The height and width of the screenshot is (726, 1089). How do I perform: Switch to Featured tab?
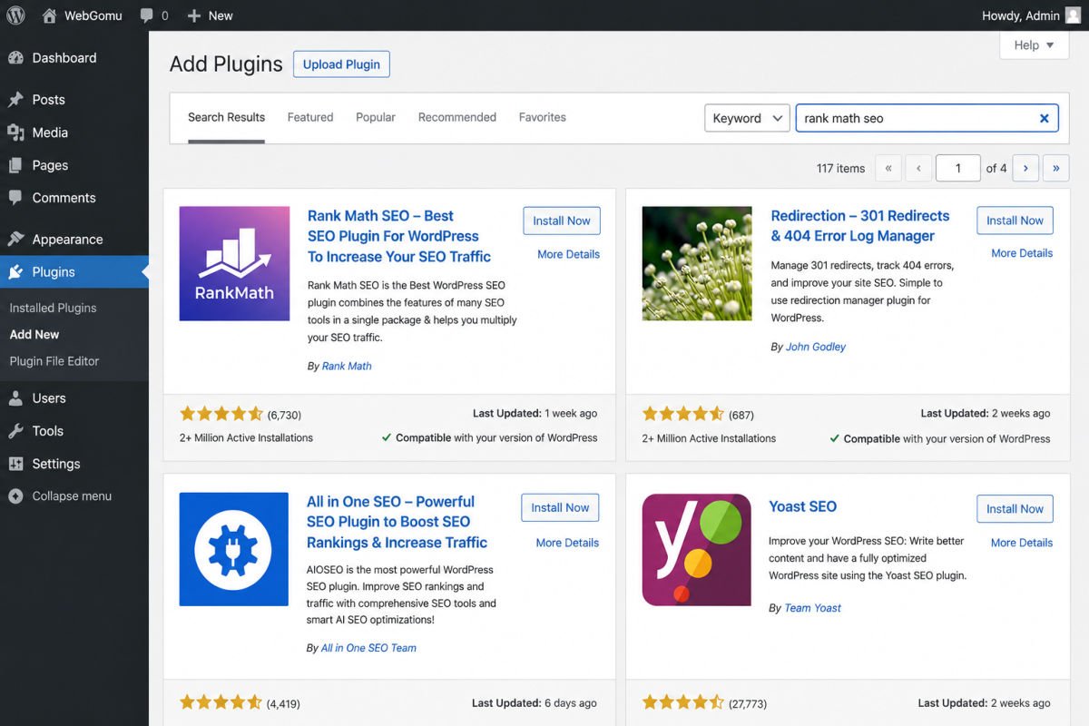(310, 117)
